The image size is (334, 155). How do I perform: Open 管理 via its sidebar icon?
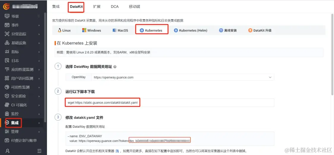pyautogui.click(x=7, y=132)
